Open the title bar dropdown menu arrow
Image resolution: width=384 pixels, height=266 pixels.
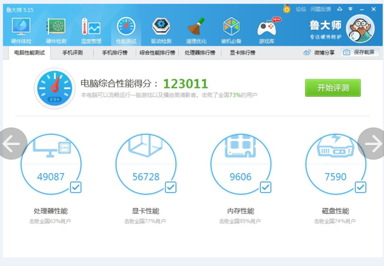(x=351, y=9)
